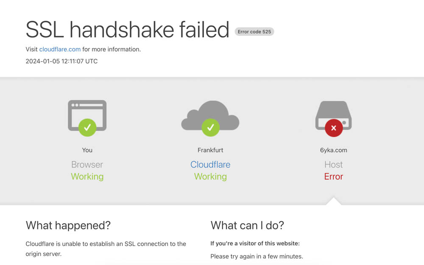Click the red Error status text
Image resolution: width=424 pixels, height=265 pixels.
tap(333, 176)
